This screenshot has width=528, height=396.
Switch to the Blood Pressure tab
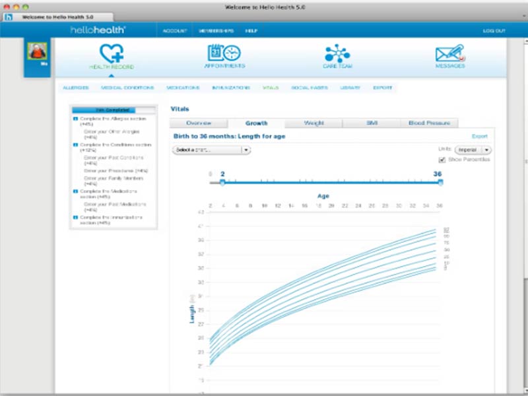coord(430,123)
